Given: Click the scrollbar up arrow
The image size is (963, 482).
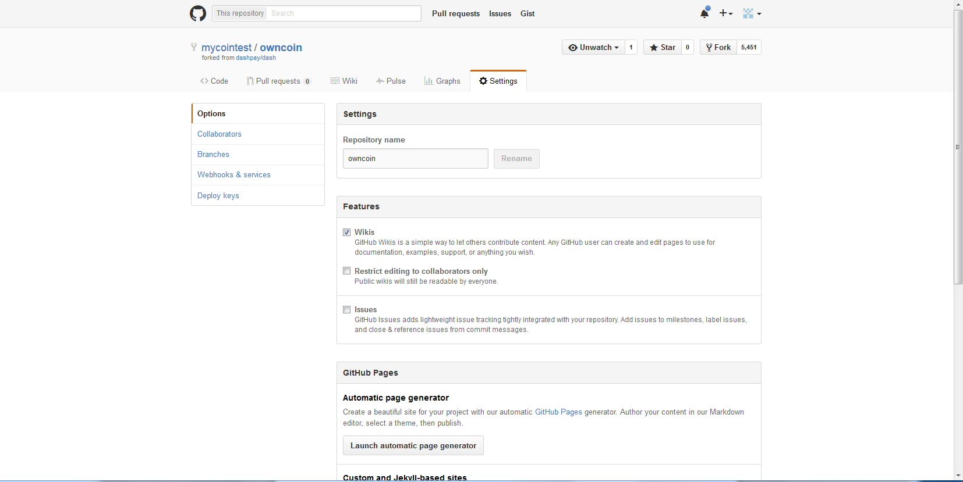Looking at the screenshot, I should tap(958, 5).
